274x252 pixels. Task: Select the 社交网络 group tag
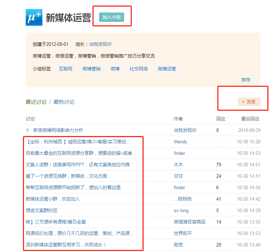coord(139,69)
